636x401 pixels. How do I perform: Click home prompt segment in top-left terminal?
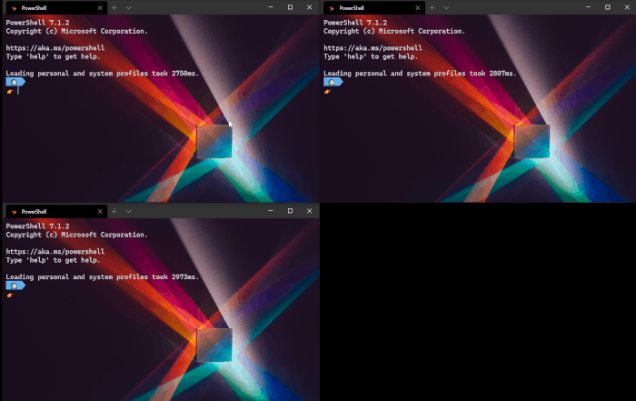(15, 83)
